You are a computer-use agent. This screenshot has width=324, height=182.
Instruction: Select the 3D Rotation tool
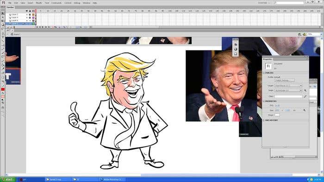coord(3,25)
